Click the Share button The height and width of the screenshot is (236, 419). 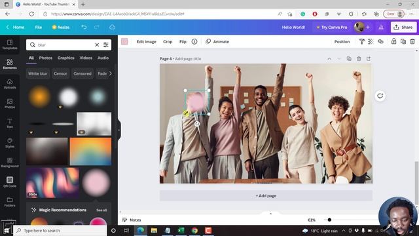[403, 27]
